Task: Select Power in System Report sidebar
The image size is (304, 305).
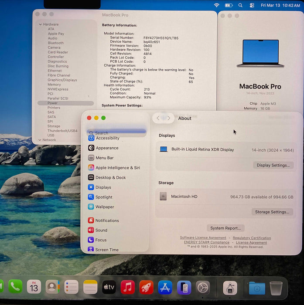Action: pyautogui.click(x=65, y=103)
